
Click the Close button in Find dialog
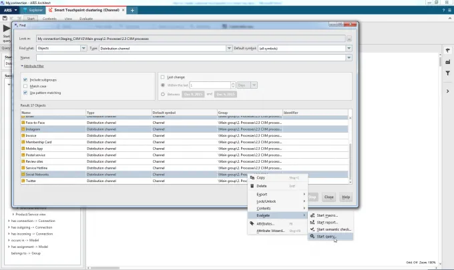point(328,197)
